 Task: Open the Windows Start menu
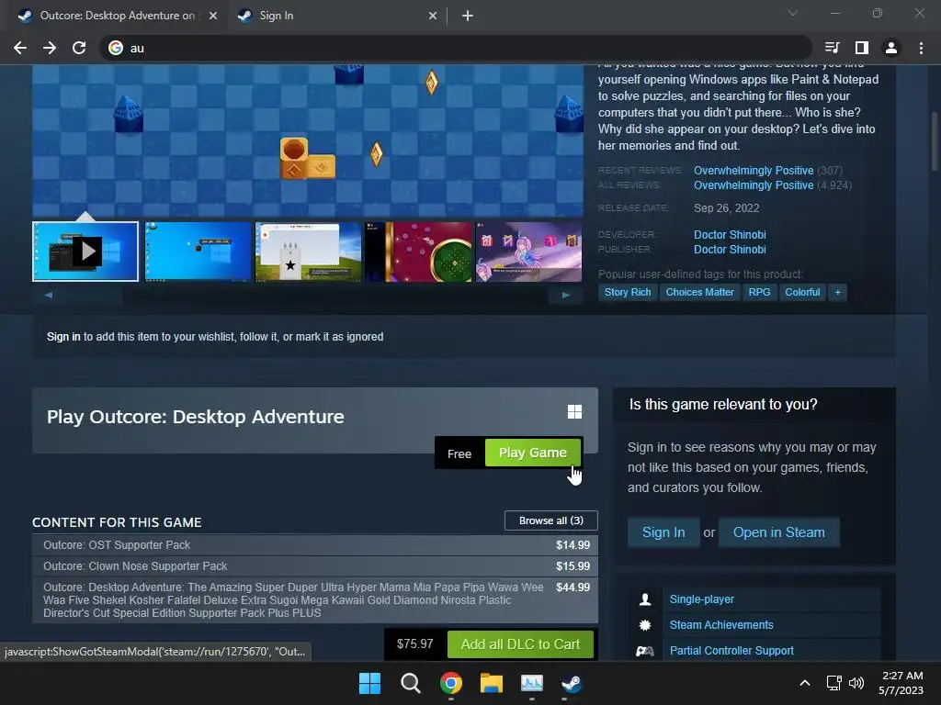click(x=369, y=683)
